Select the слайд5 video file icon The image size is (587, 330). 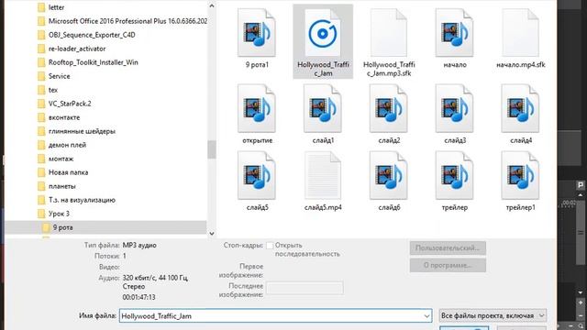pyautogui.click(x=257, y=175)
